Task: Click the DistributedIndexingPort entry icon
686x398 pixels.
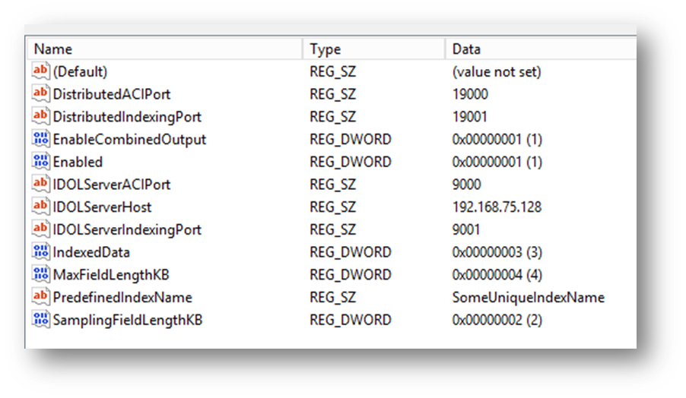Action: point(40,116)
